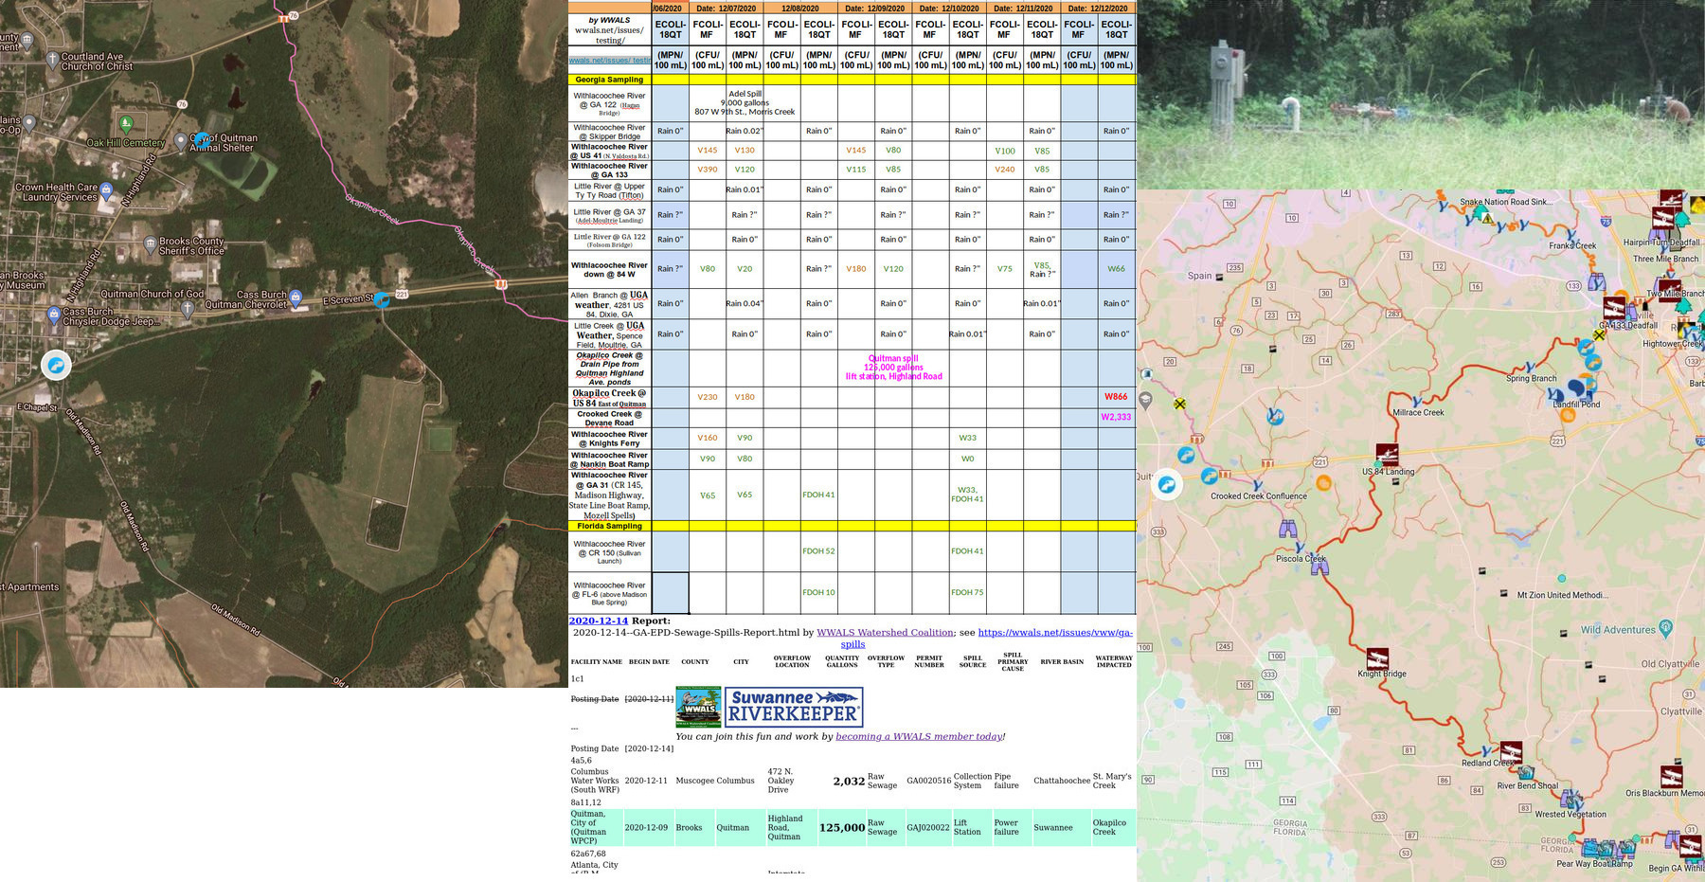1705x882 pixels.
Task: Click the 'Date: 12/07/2020' column header
Action: pos(726,9)
